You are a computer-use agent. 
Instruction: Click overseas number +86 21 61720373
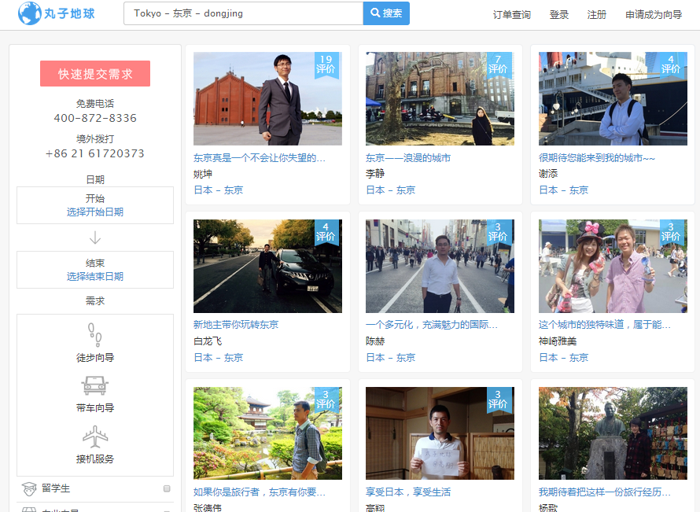(x=95, y=153)
